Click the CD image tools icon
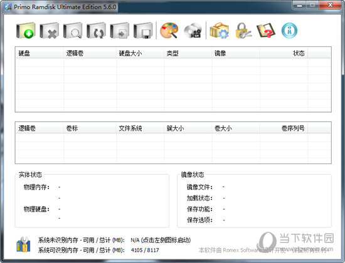This screenshot has height=263, width=345. point(193,31)
